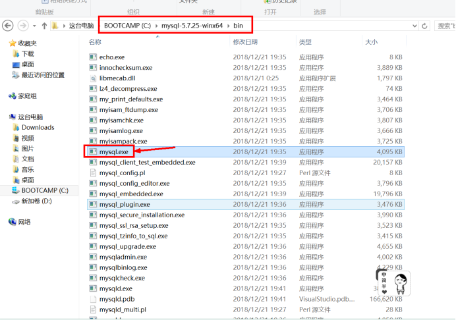
Task: Click 4,095 KB size of mysql.exe
Action: click(389, 151)
